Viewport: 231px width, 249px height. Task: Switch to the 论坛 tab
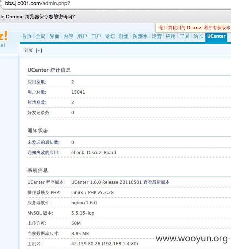pyautogui.click(x=110, y=36)
